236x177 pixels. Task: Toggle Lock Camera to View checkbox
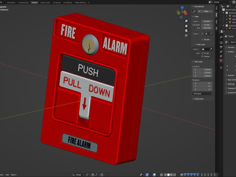[202, 57]
